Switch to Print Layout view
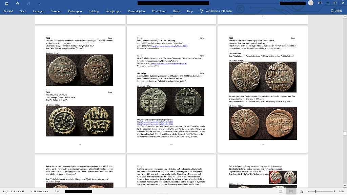 click(x=291, y=192)
